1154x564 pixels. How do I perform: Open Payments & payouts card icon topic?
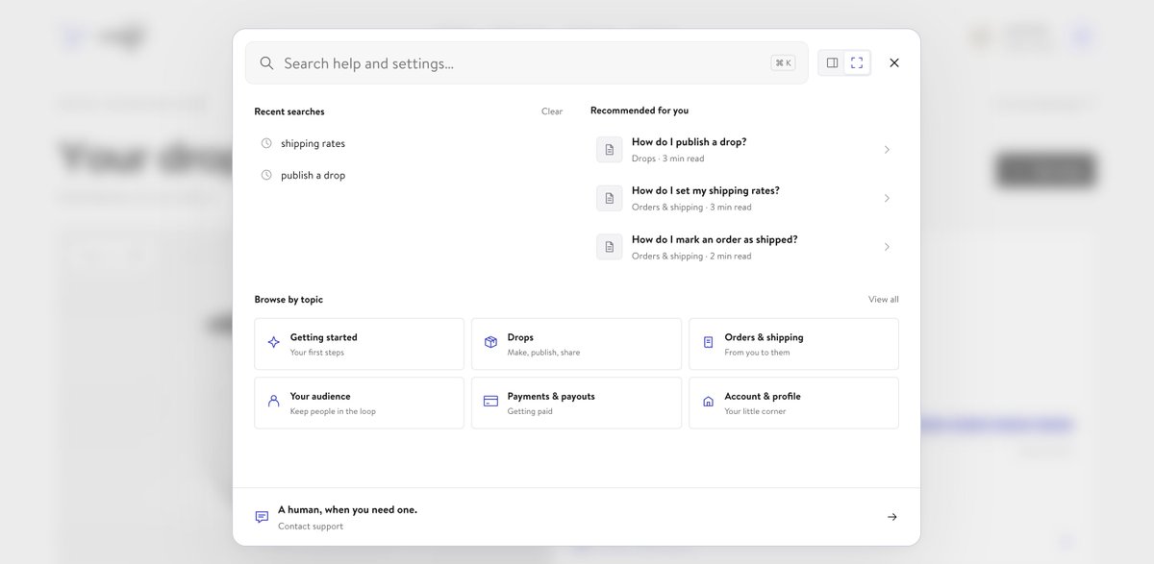point(490,401)
